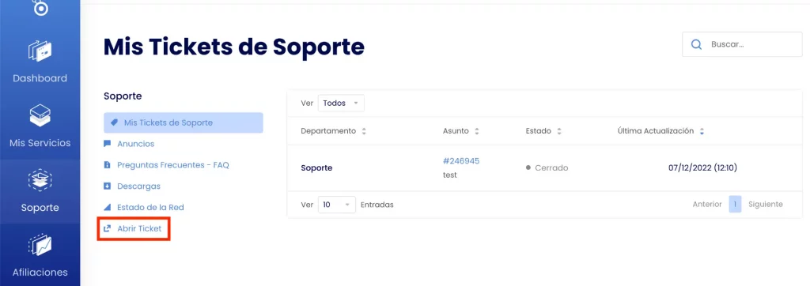Open the 10 entries per page dropdown
Image resolution: width=810 pixels, height=286 pixels.
click(x=337, y=205)
